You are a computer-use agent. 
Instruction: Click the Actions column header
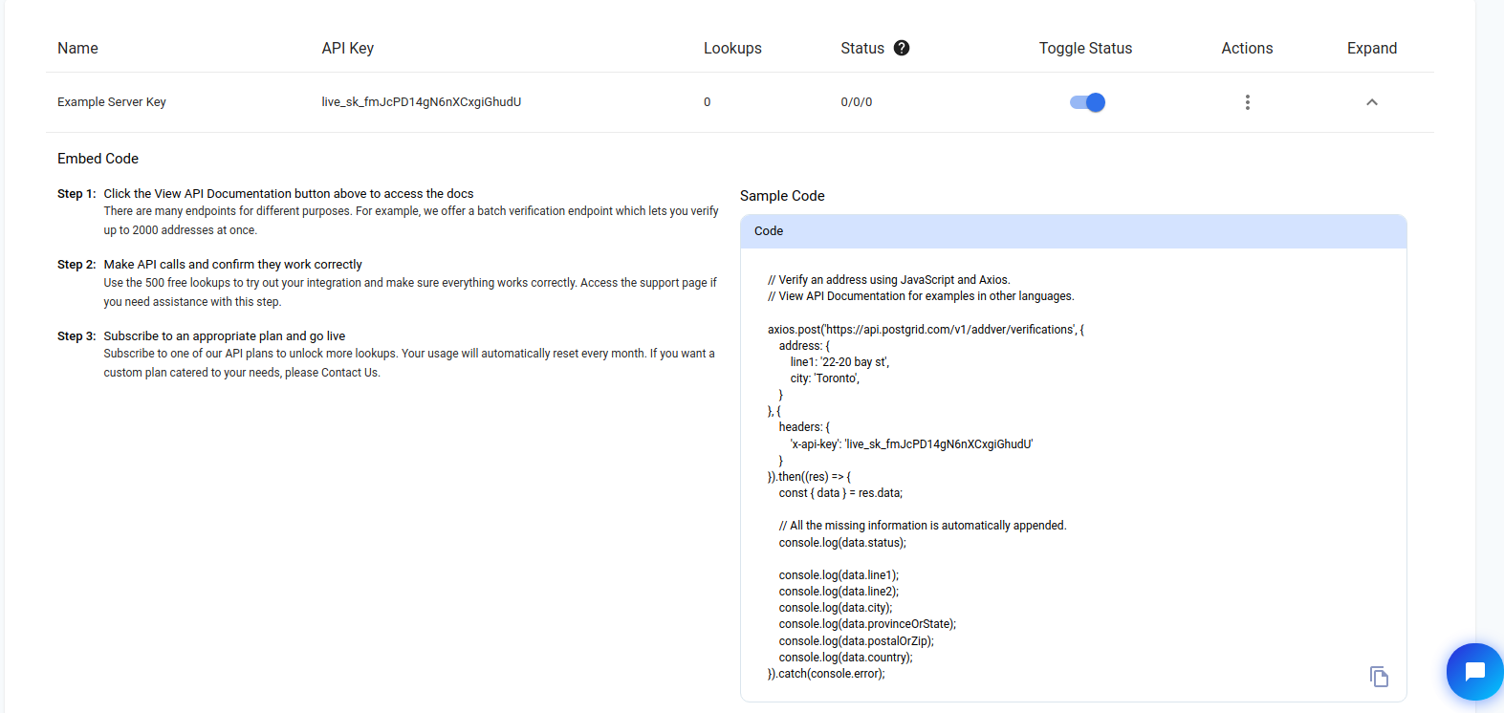pos(1247,48)
